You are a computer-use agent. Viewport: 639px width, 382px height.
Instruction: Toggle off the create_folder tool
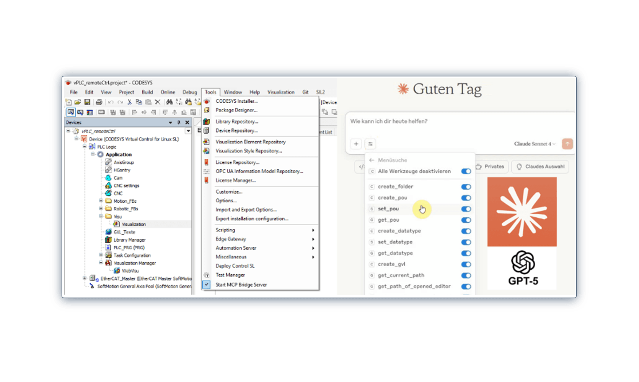[466, 187]
